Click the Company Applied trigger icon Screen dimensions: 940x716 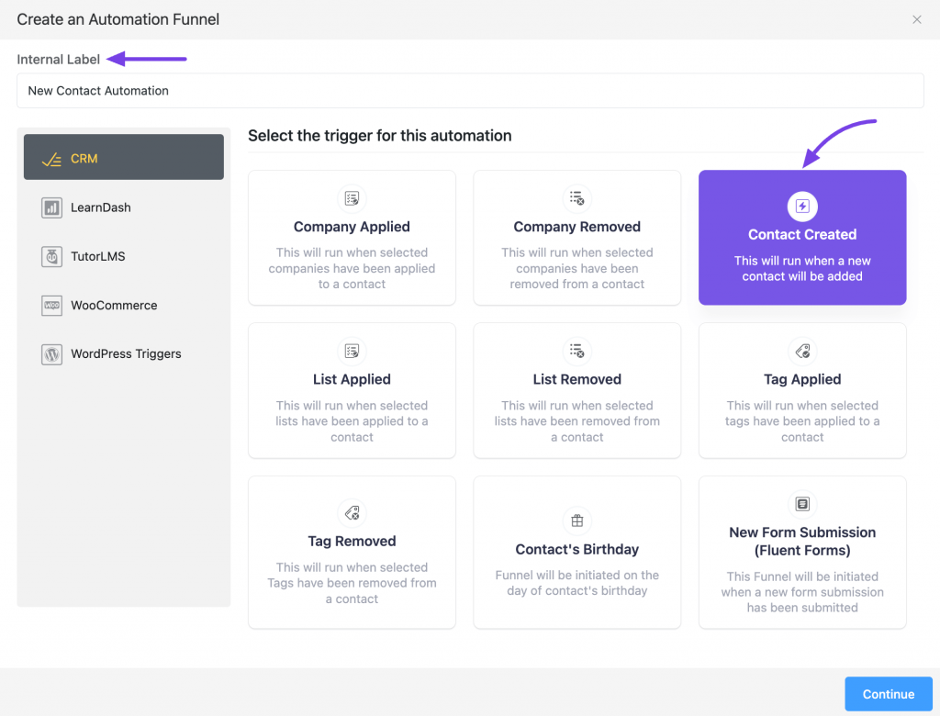coord(352,197)
